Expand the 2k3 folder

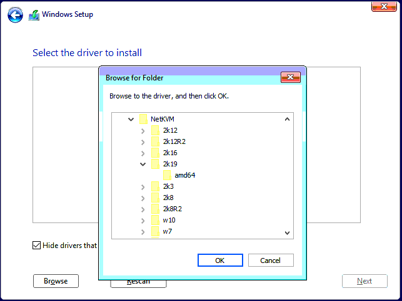(143, 187)
